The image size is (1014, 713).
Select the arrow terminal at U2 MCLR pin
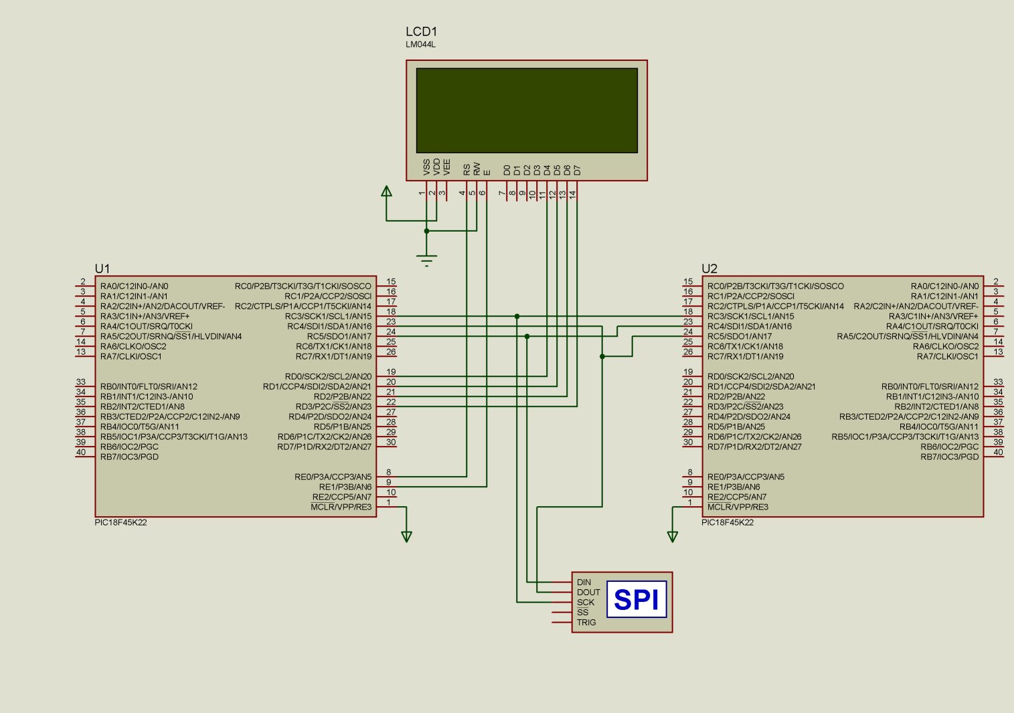tap(673, 536)
